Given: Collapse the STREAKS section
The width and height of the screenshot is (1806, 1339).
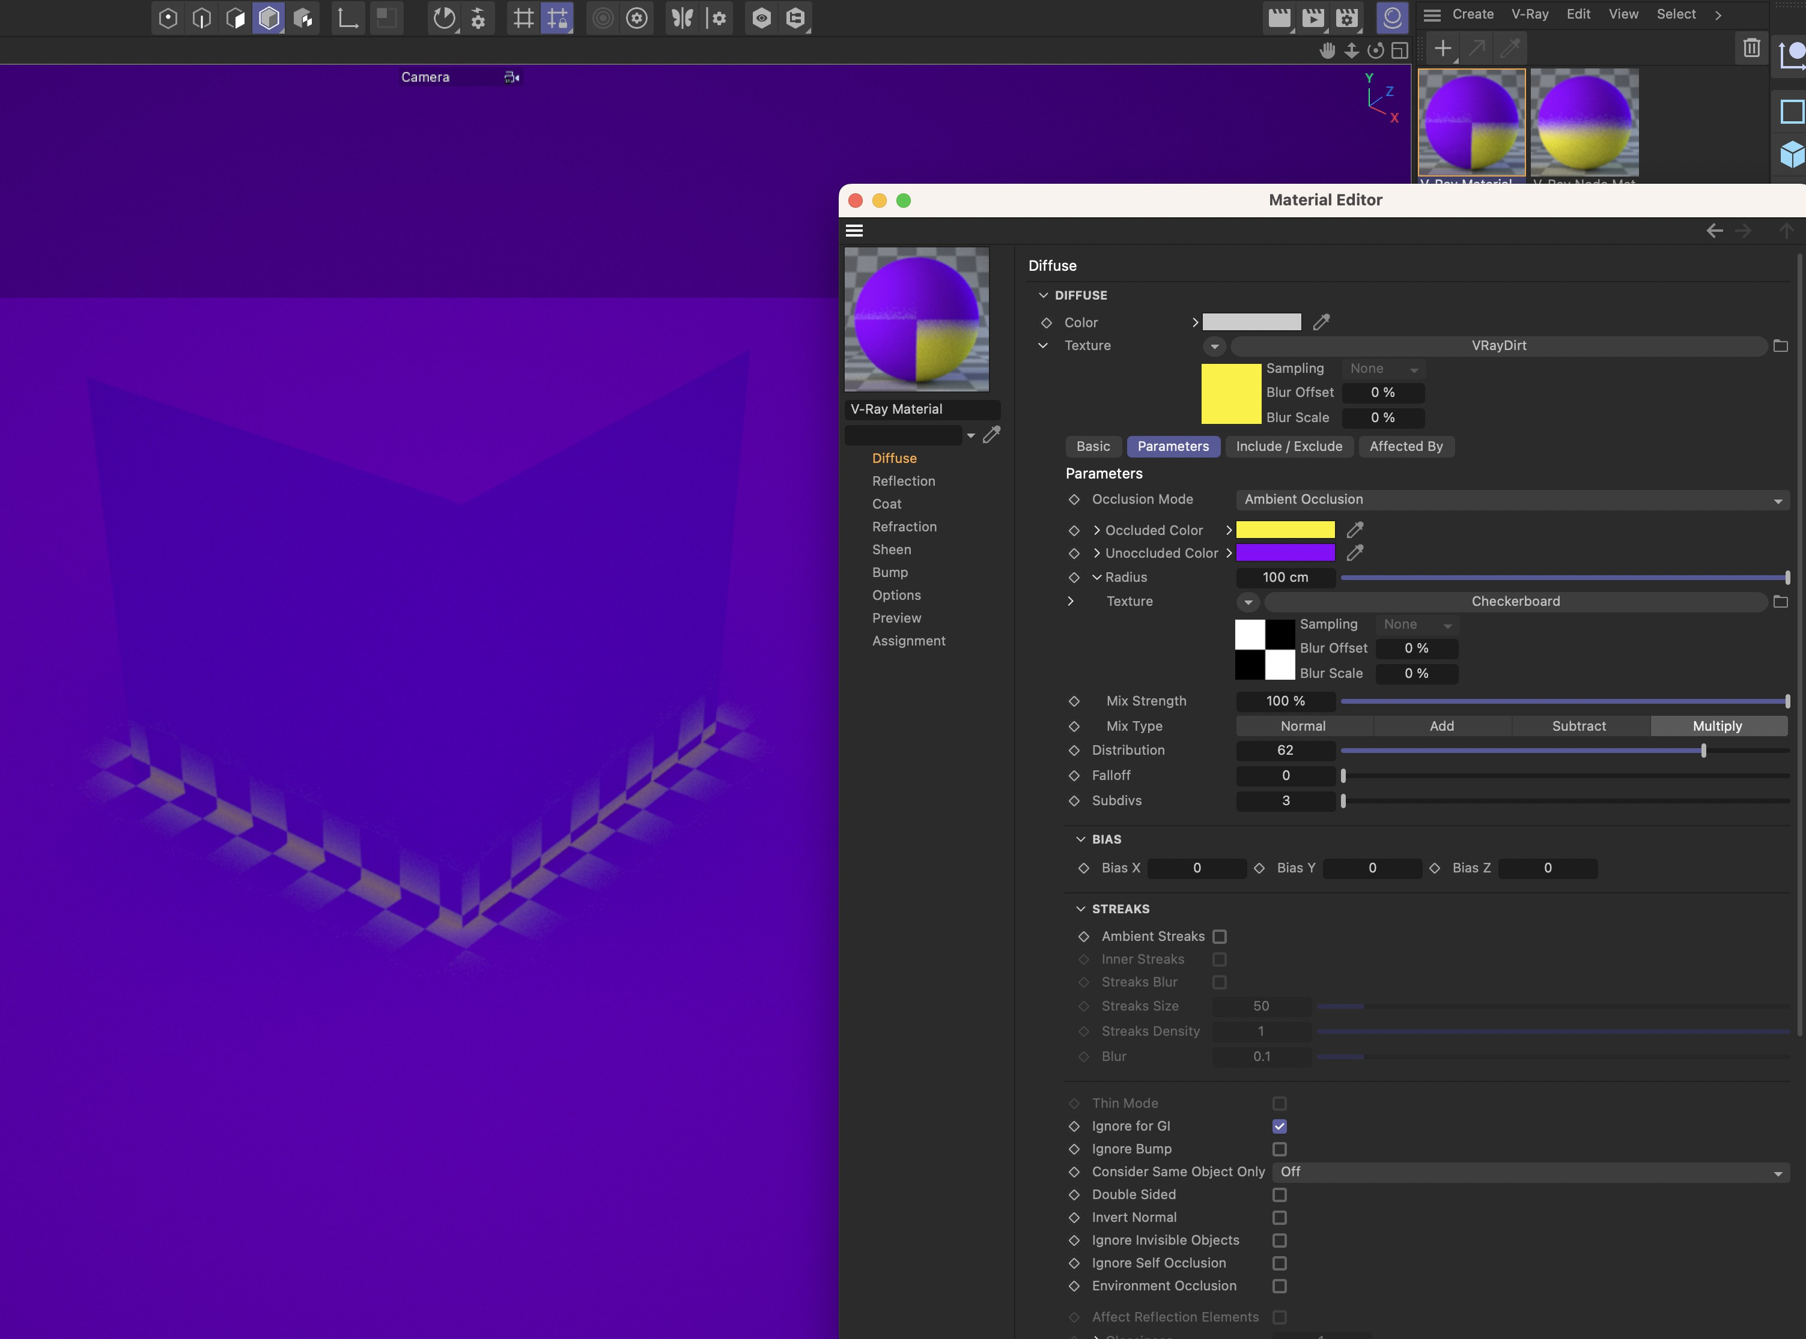Looking at the screenshot, I should (x=1080, y=908).
